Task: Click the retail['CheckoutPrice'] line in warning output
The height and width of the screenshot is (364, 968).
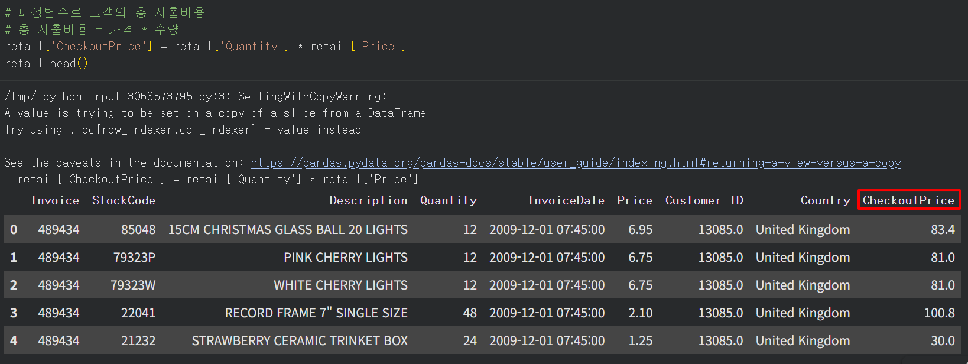Action: tap(217, 179)
